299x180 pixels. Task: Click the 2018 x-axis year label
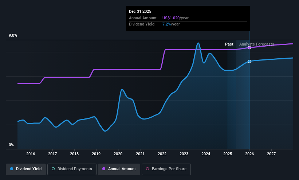(74, 154)
